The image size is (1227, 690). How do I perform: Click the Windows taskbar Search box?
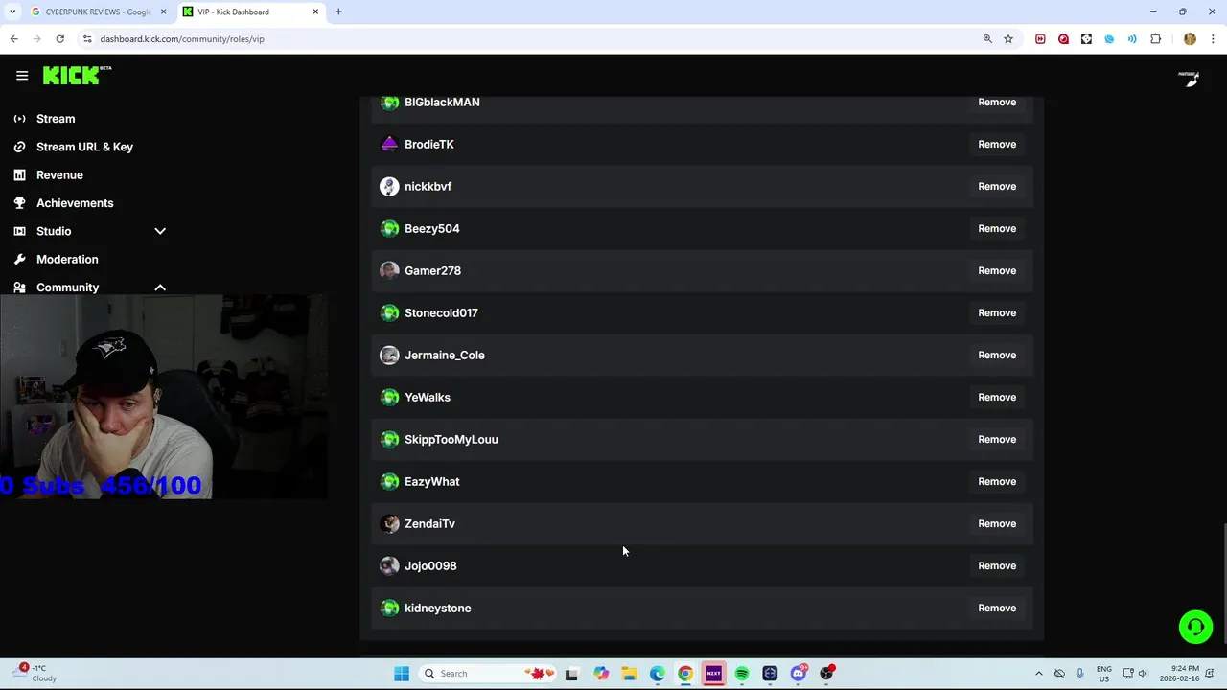[x=489, y=674]
